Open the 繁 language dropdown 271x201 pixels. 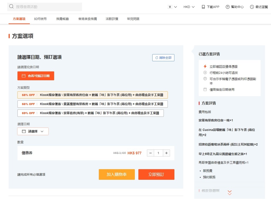(x=172, y=7)
